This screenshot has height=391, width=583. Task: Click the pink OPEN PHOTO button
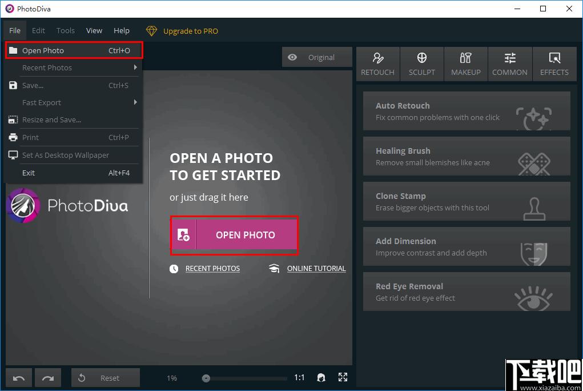[234, 235]
